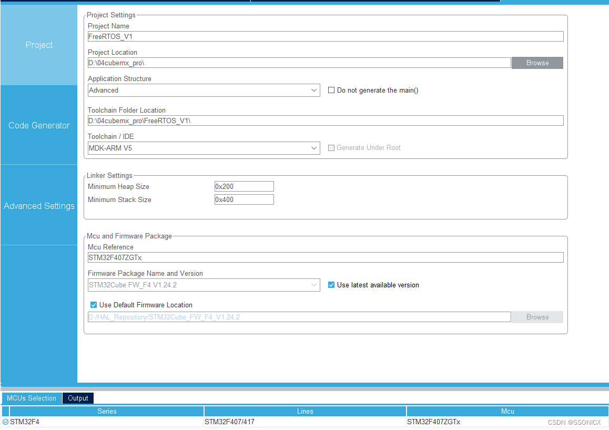The image size is (609, 430).
Task: Toggle 'Use Default Firmware Location' checkbox
Action: [x=94, y=305]
